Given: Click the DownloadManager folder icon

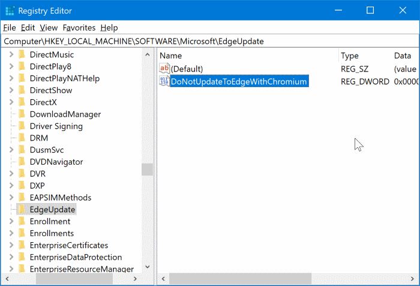Looking at the screenshot, I should (x=22, y=114).
